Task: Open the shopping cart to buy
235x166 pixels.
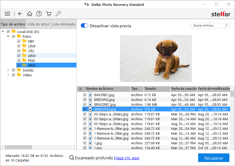Action: 49,14
